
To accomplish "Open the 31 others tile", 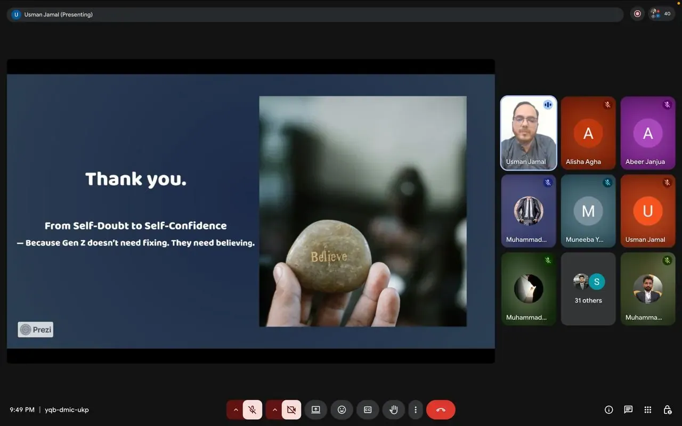I will 588,289.
